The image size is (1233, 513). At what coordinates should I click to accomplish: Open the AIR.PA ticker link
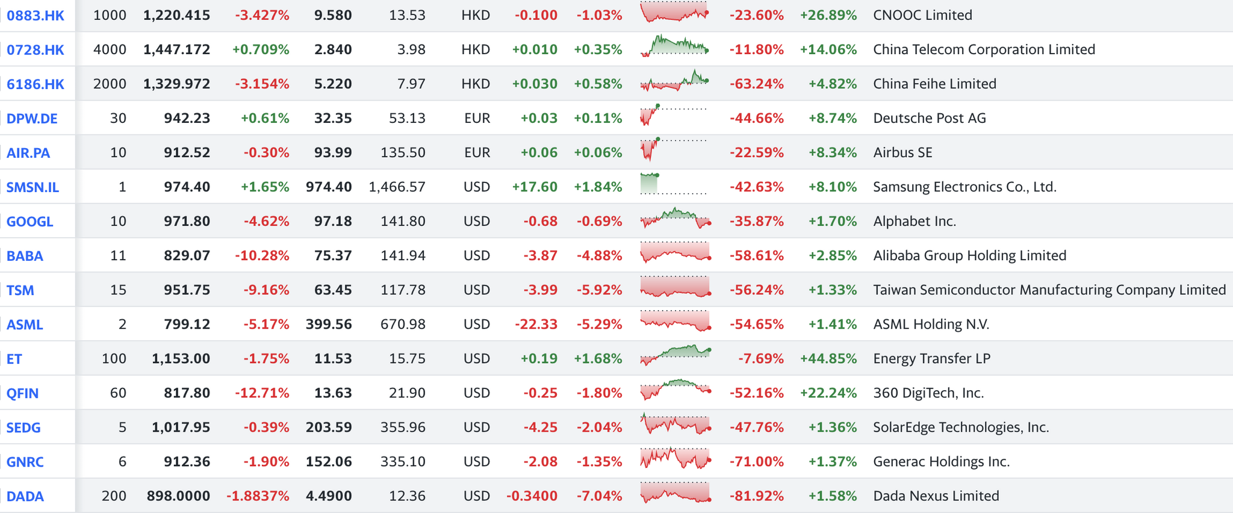28,153
